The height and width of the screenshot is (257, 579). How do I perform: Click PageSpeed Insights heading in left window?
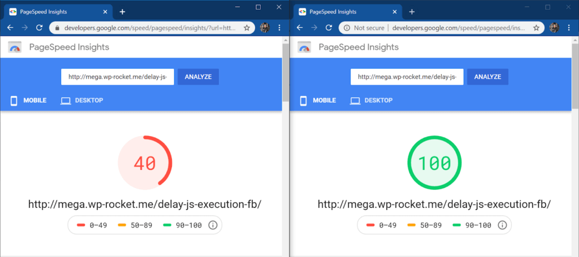[69, 47]
